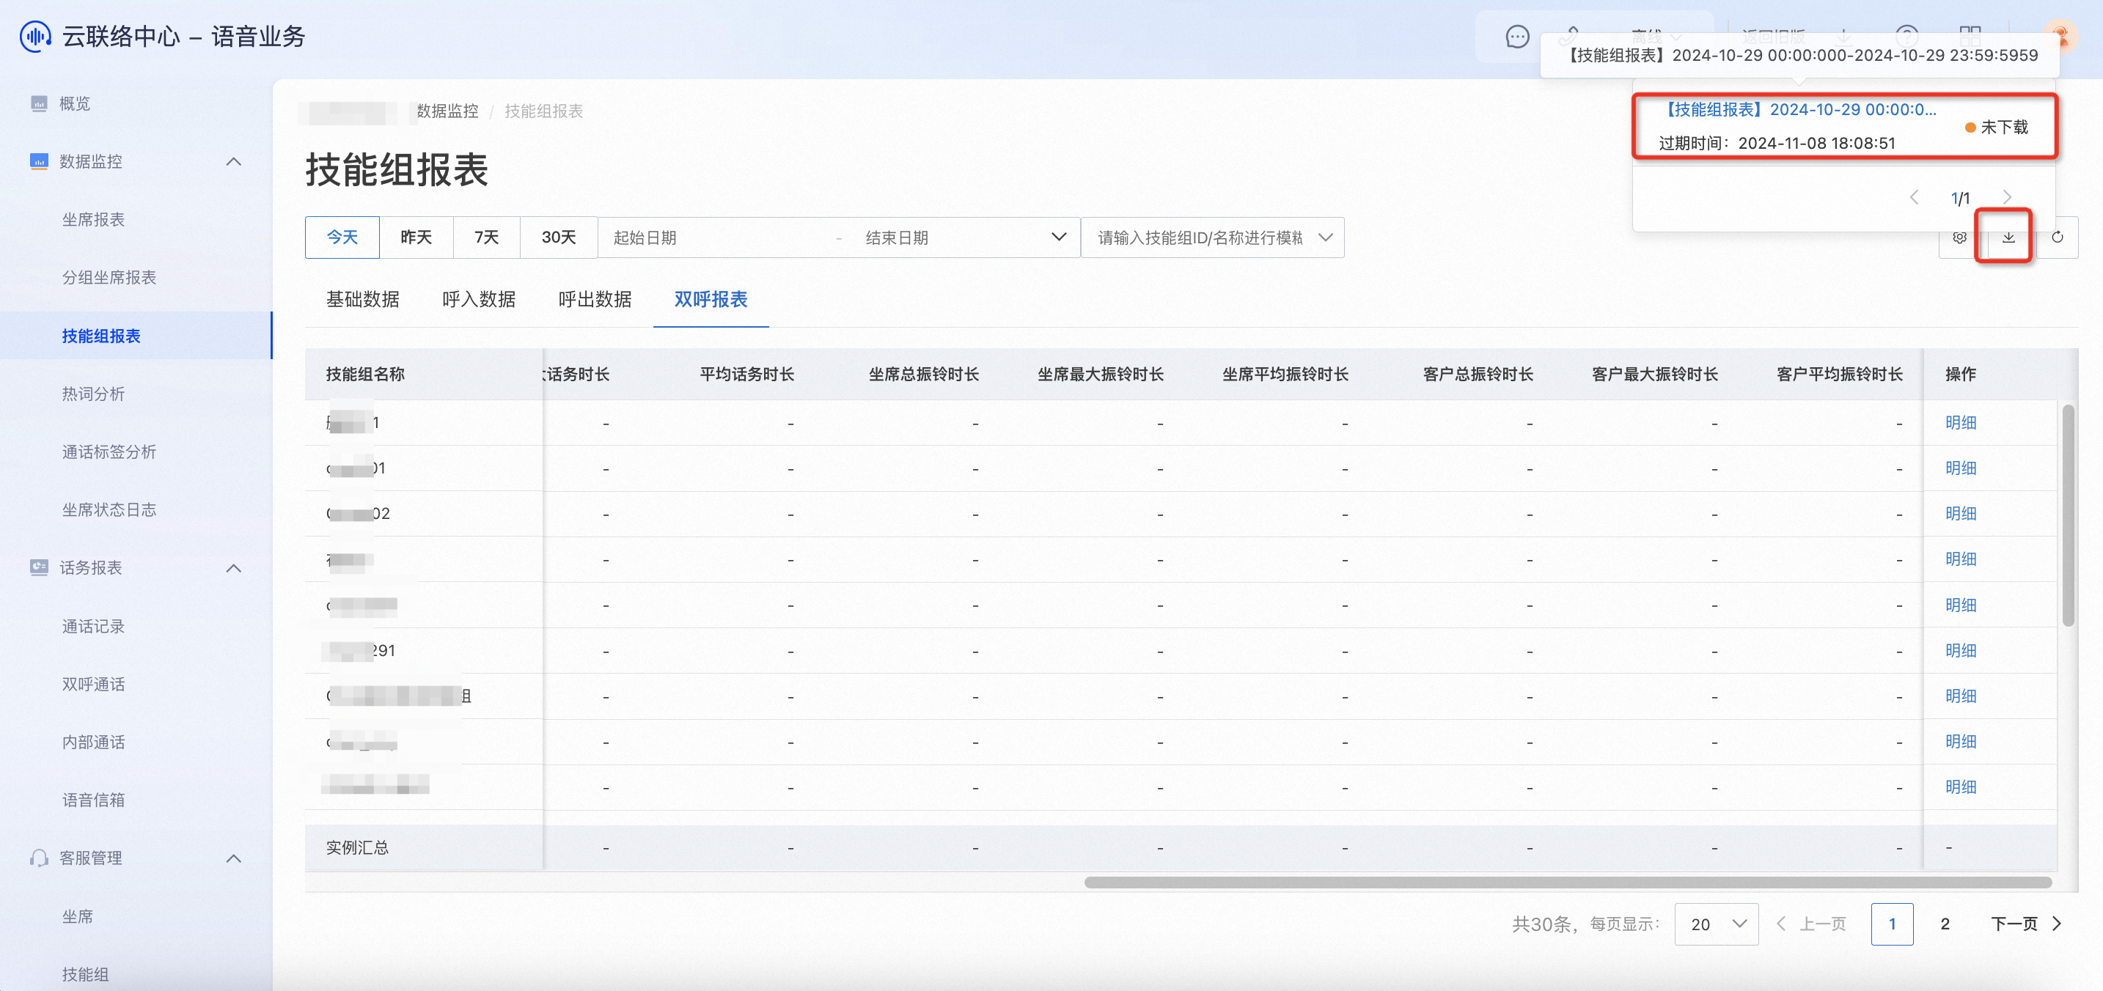Screen dimensions: 2103x991
Task: Switch to the 呼入数据 tab
Action: click(x=478, y=300)
